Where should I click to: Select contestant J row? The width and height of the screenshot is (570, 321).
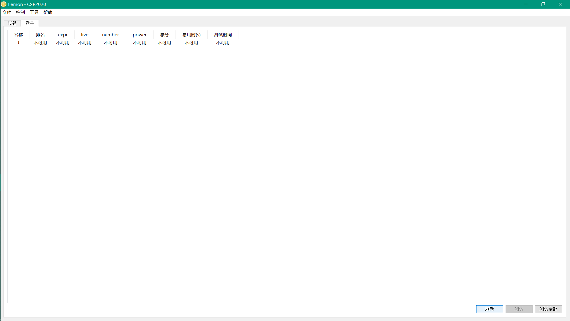18,43
